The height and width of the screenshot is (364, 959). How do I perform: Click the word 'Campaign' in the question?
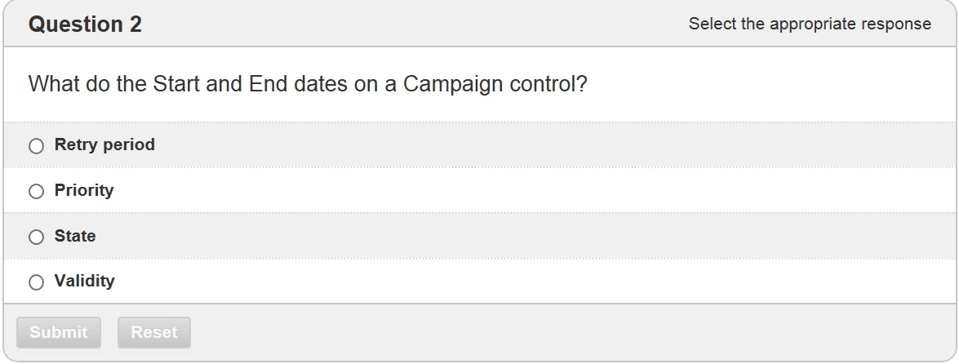pos(463,84)
